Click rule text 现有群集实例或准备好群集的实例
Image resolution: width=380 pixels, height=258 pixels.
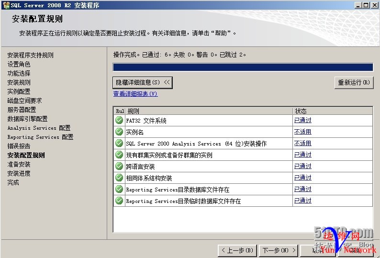coord(169,155)
